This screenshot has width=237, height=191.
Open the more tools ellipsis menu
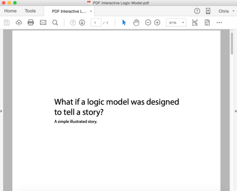click(x=219, y=22)
